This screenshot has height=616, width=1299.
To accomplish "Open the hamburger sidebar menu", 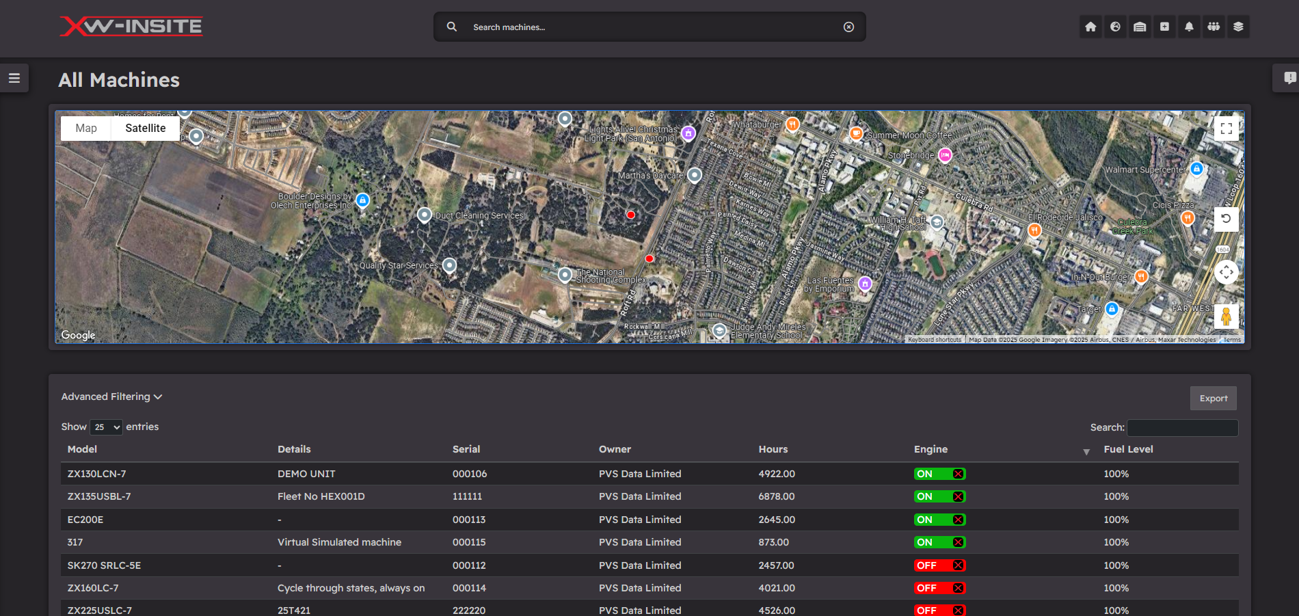I will tap(14, 78).
